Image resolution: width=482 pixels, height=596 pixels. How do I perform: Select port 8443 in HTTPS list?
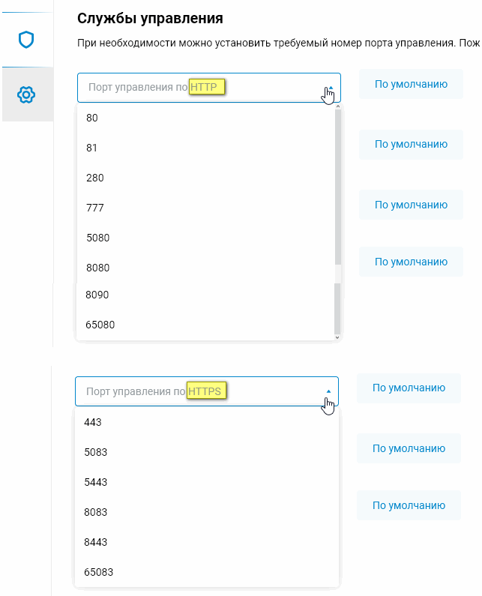207,543
